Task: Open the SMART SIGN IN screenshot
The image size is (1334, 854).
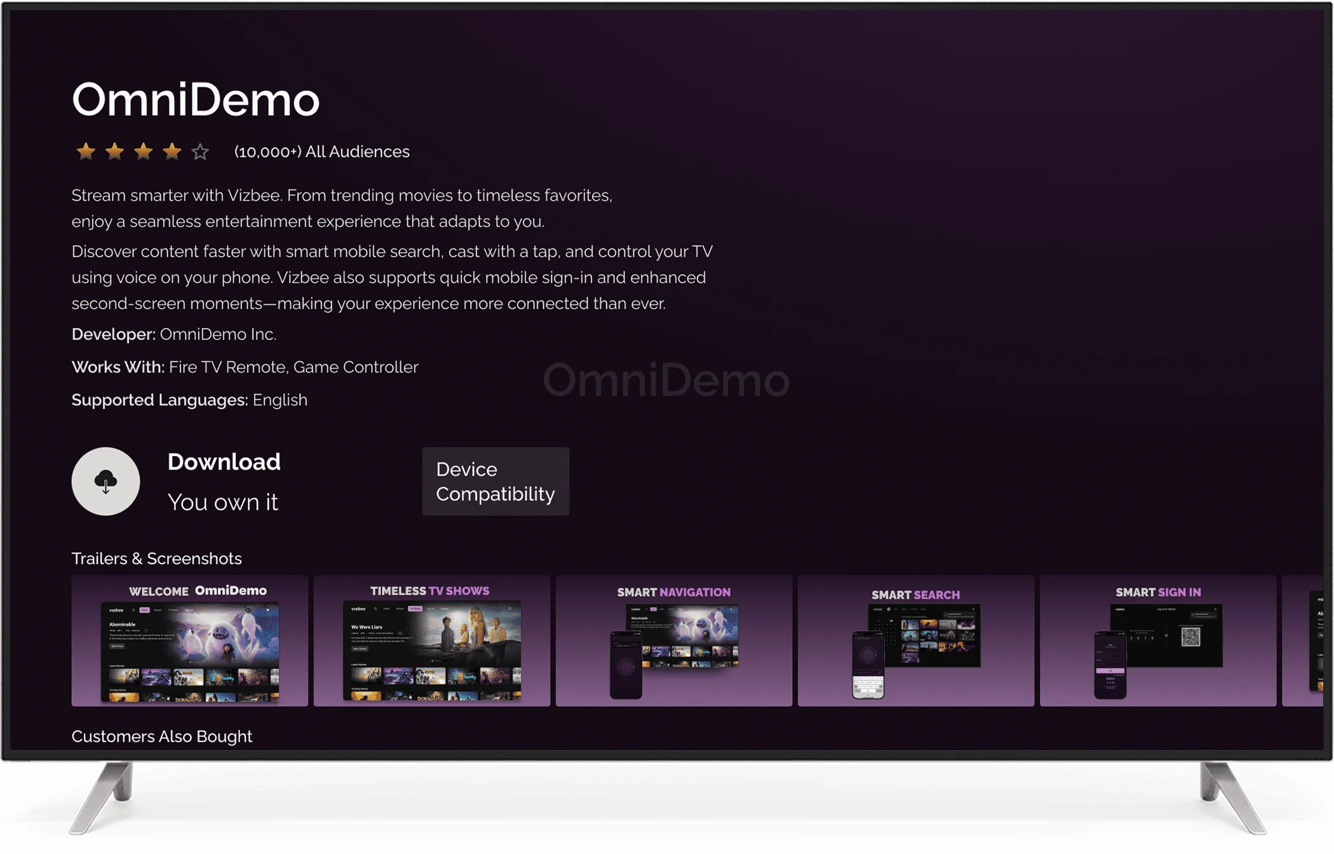Action: coord(1159,642)
